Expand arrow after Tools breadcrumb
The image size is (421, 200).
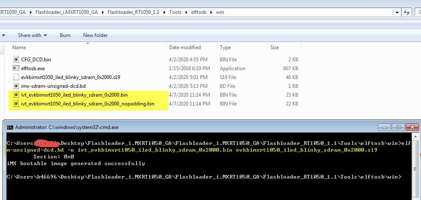point(186,12)
